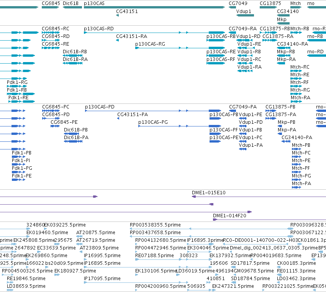Click protein Mtch-PB
Viewport: 326px width, 292px height.
[297, 149]
